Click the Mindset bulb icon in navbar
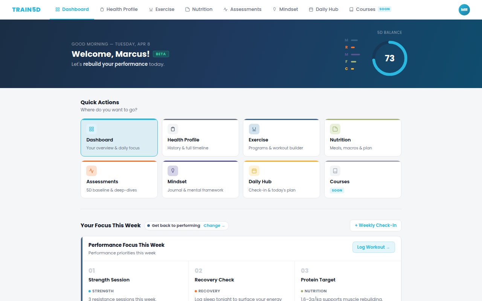This screenshot has width=482, height=301. click(x=275, y=9)
